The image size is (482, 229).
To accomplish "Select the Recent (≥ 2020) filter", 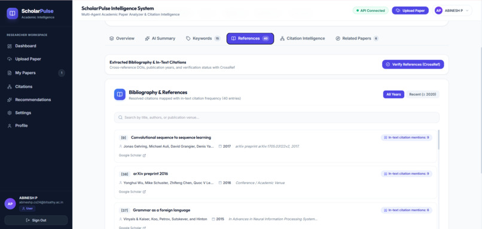I will tap(423, 94).
